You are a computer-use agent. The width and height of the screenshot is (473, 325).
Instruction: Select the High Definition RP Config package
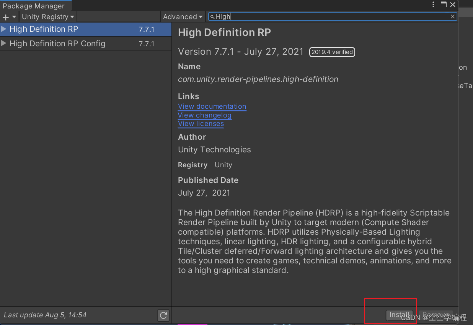coord(57,44)
